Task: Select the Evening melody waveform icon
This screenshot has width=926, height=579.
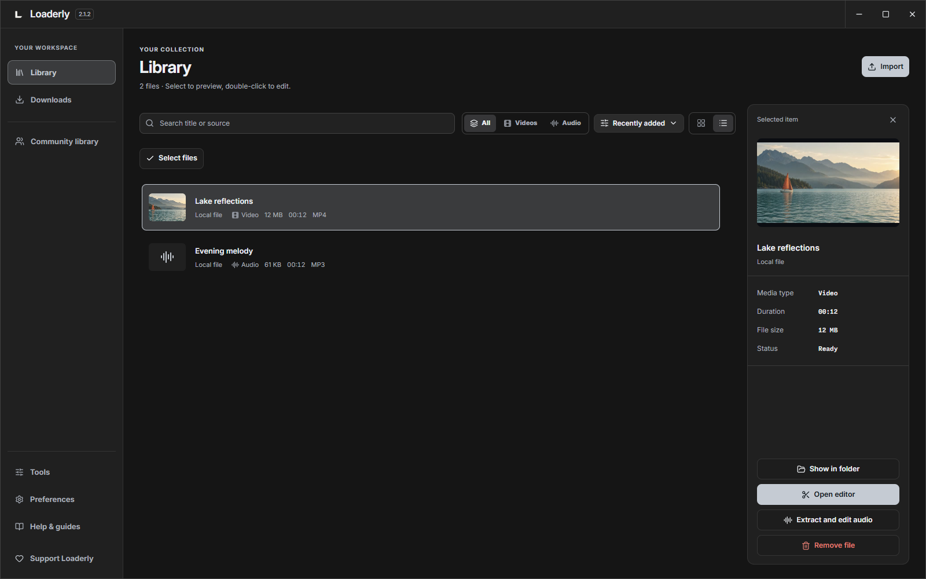Action: [167, 257]
